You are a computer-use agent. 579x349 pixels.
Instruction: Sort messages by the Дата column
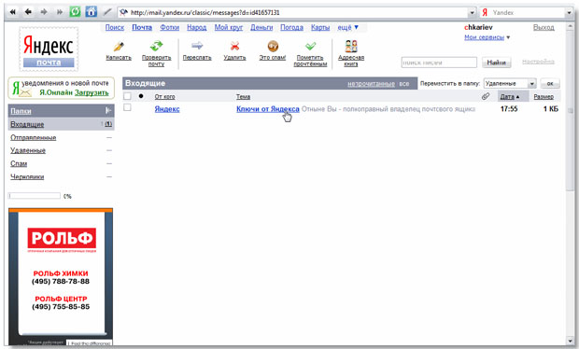tap(509, 96)
